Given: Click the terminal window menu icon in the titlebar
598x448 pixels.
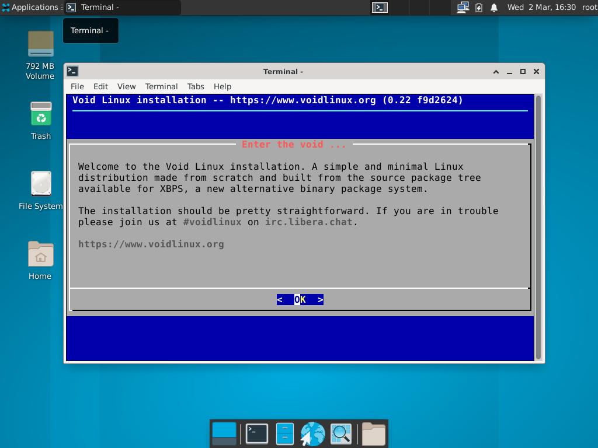Looking at the screenshot, I should [x=72, y=71].
